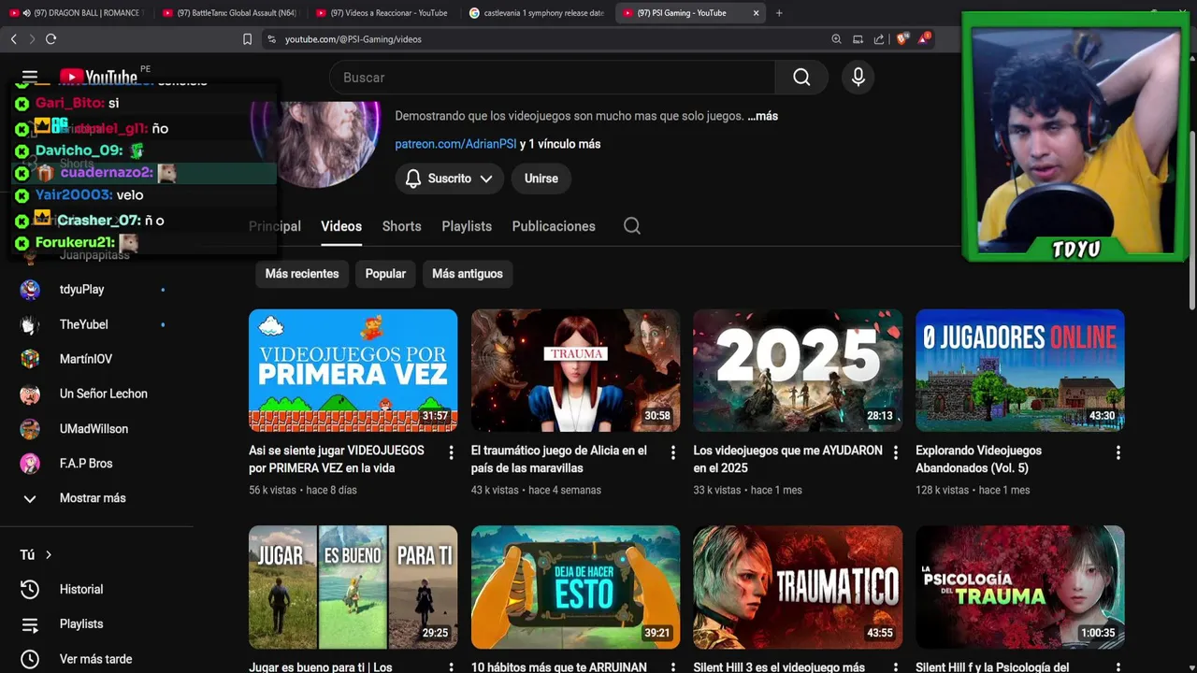Select the Videos channel tab

click(341, 226)
